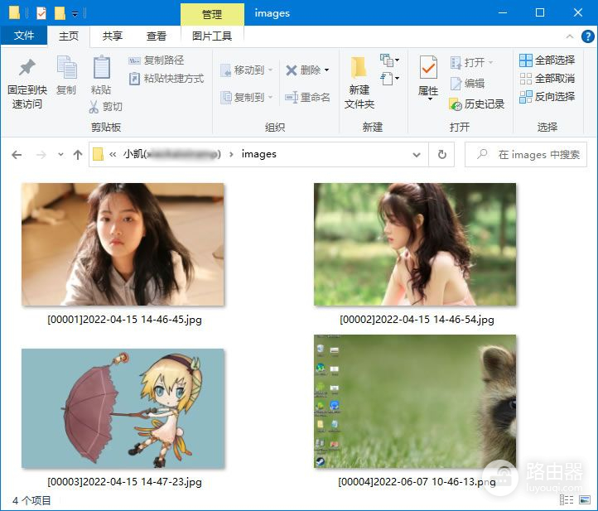The image size is (598, 511).
Task: Expand the Delete dropdown arrow
Action: [x=326, y=70]
